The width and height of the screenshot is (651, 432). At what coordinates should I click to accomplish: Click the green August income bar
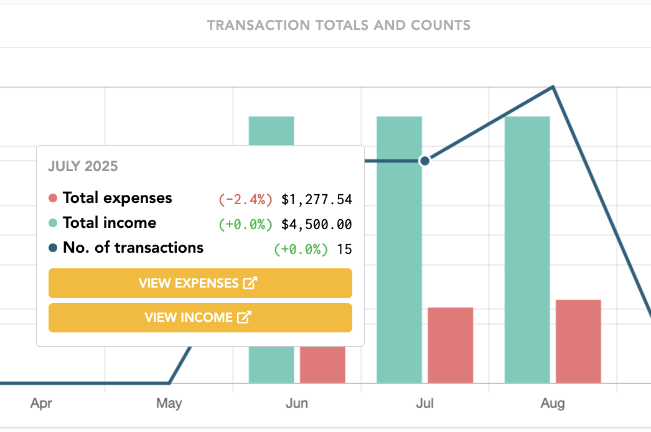(527, 249)
